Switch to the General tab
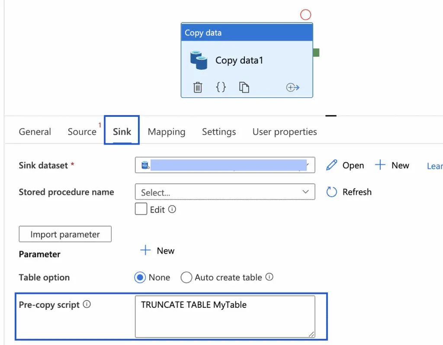The image size is (443, 345). point(35,132)
